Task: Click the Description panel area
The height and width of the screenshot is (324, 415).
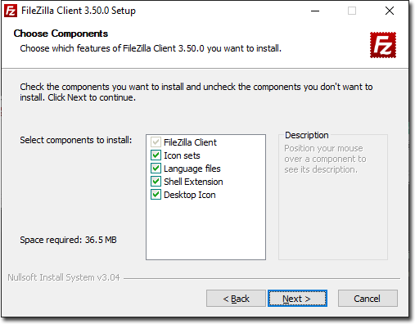Action: tap(333, 197)
